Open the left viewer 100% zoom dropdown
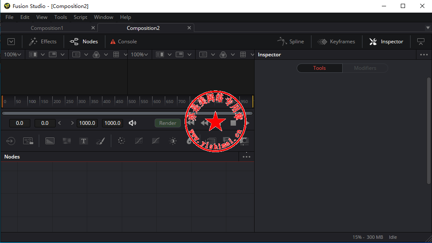This screenshot has width=432, height=243. point(13,55)
